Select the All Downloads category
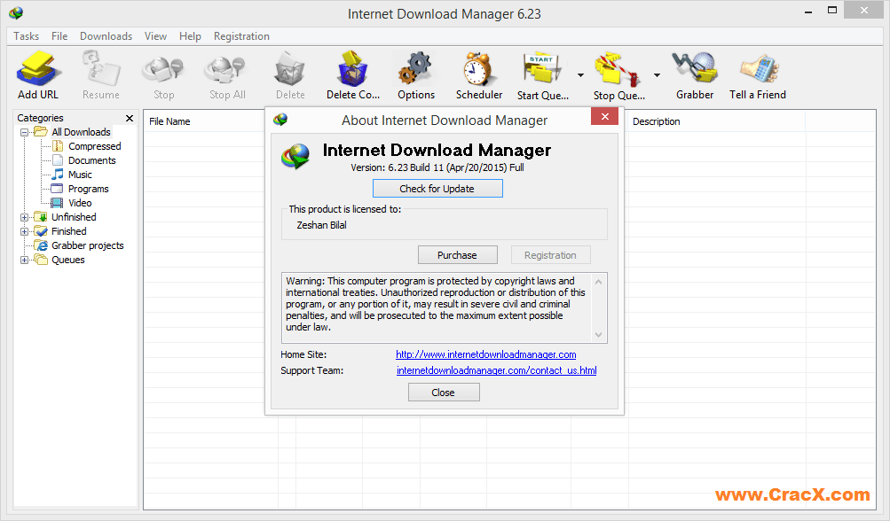 (81, 132)
